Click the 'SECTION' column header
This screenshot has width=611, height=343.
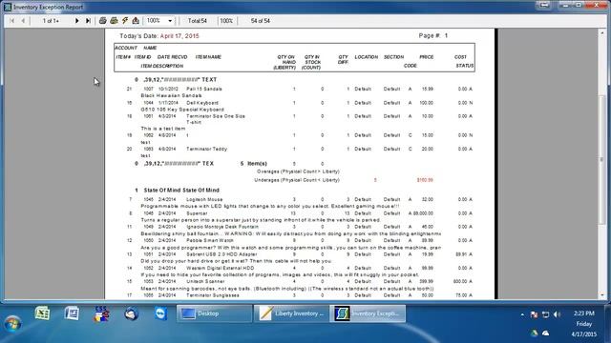[x=393, y=57]
